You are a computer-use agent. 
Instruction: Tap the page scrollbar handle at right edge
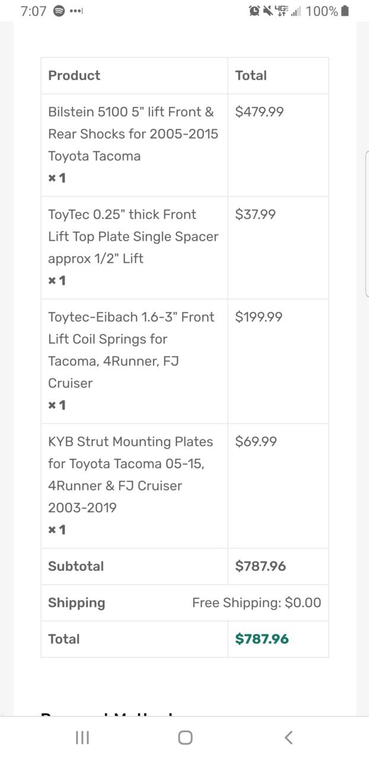click(x=367, y=223)
